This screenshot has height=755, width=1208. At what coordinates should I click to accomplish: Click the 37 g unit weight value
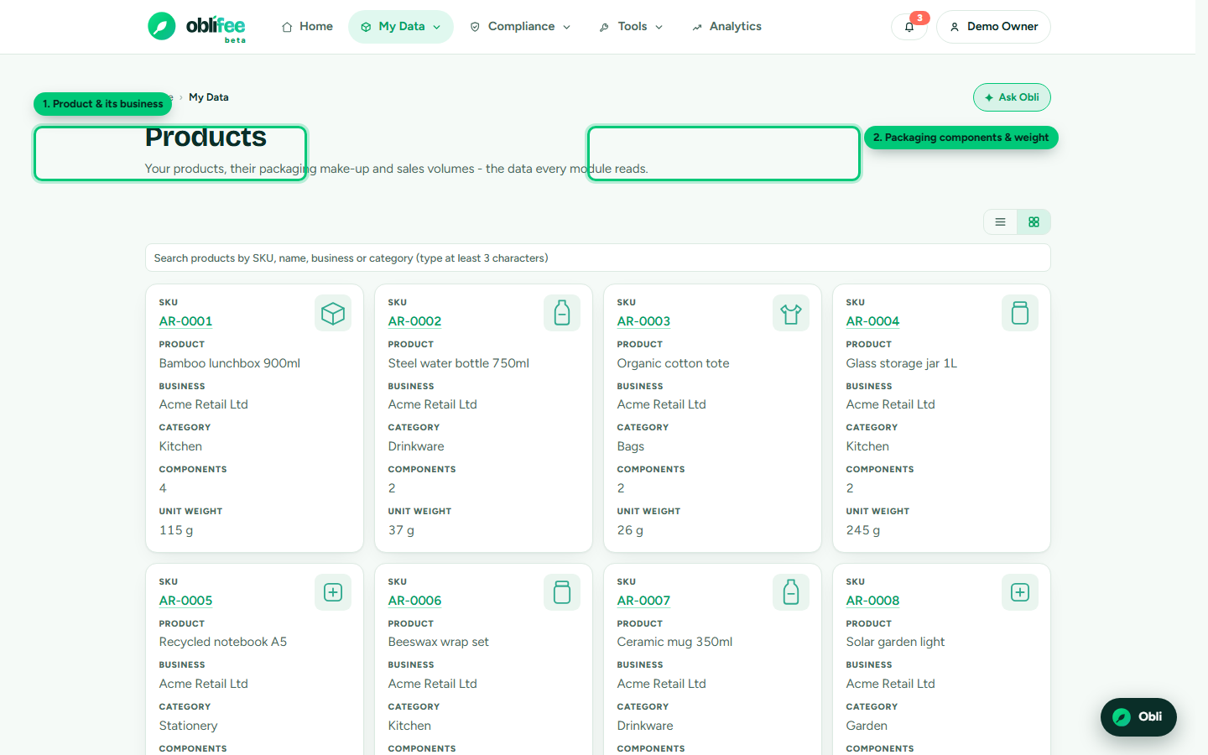401,530
